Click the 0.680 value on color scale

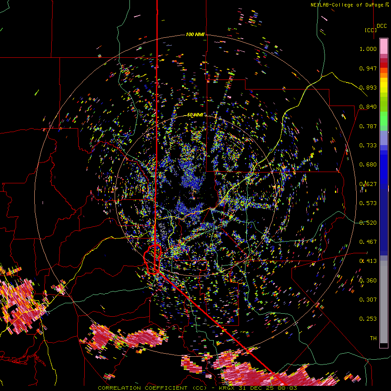click(x=368, y=165)
